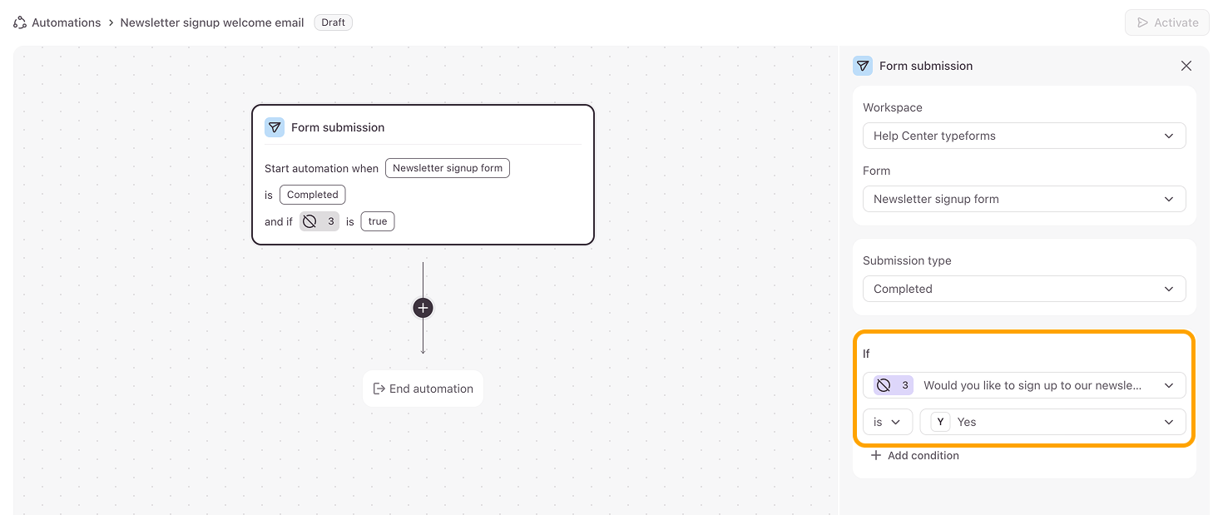Change the 'is' operator dropdown
The image size is (1223, 515).
coord(887,422)
